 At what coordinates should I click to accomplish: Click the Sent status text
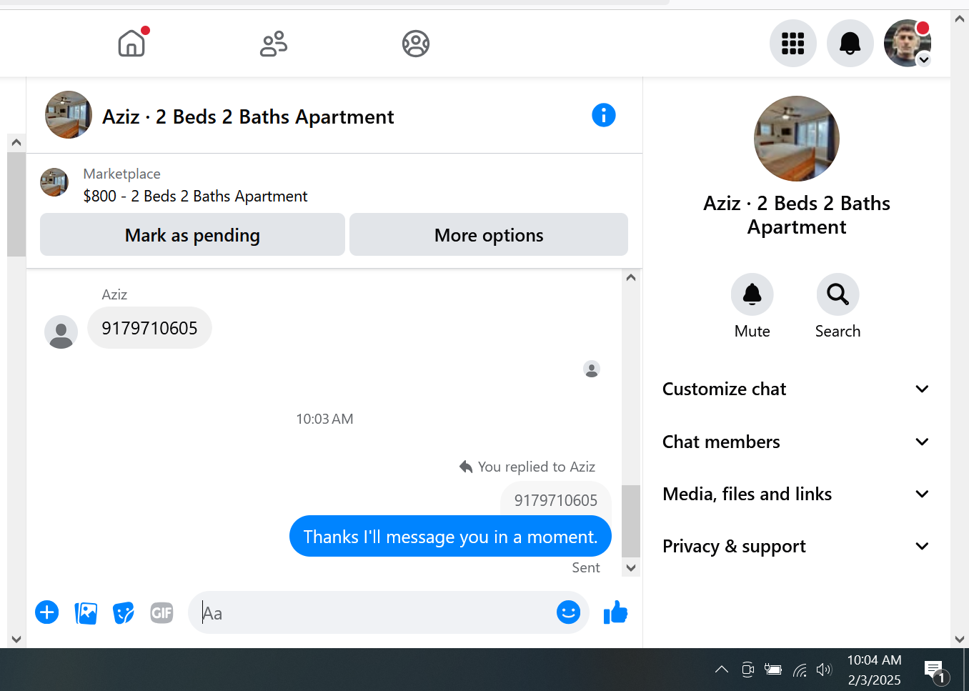tap(586, 567)
